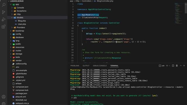This screenshot has width=187, height=105.
Task: Switch to the PROBLEMS tab
Action: click(75, 66)
